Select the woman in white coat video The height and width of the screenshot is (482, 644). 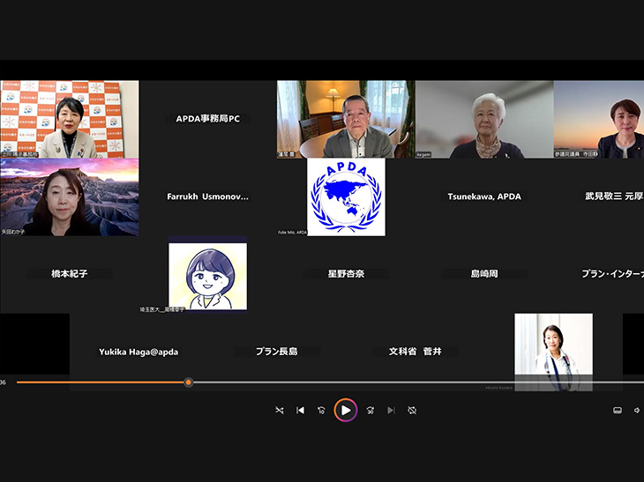[553, 350]
